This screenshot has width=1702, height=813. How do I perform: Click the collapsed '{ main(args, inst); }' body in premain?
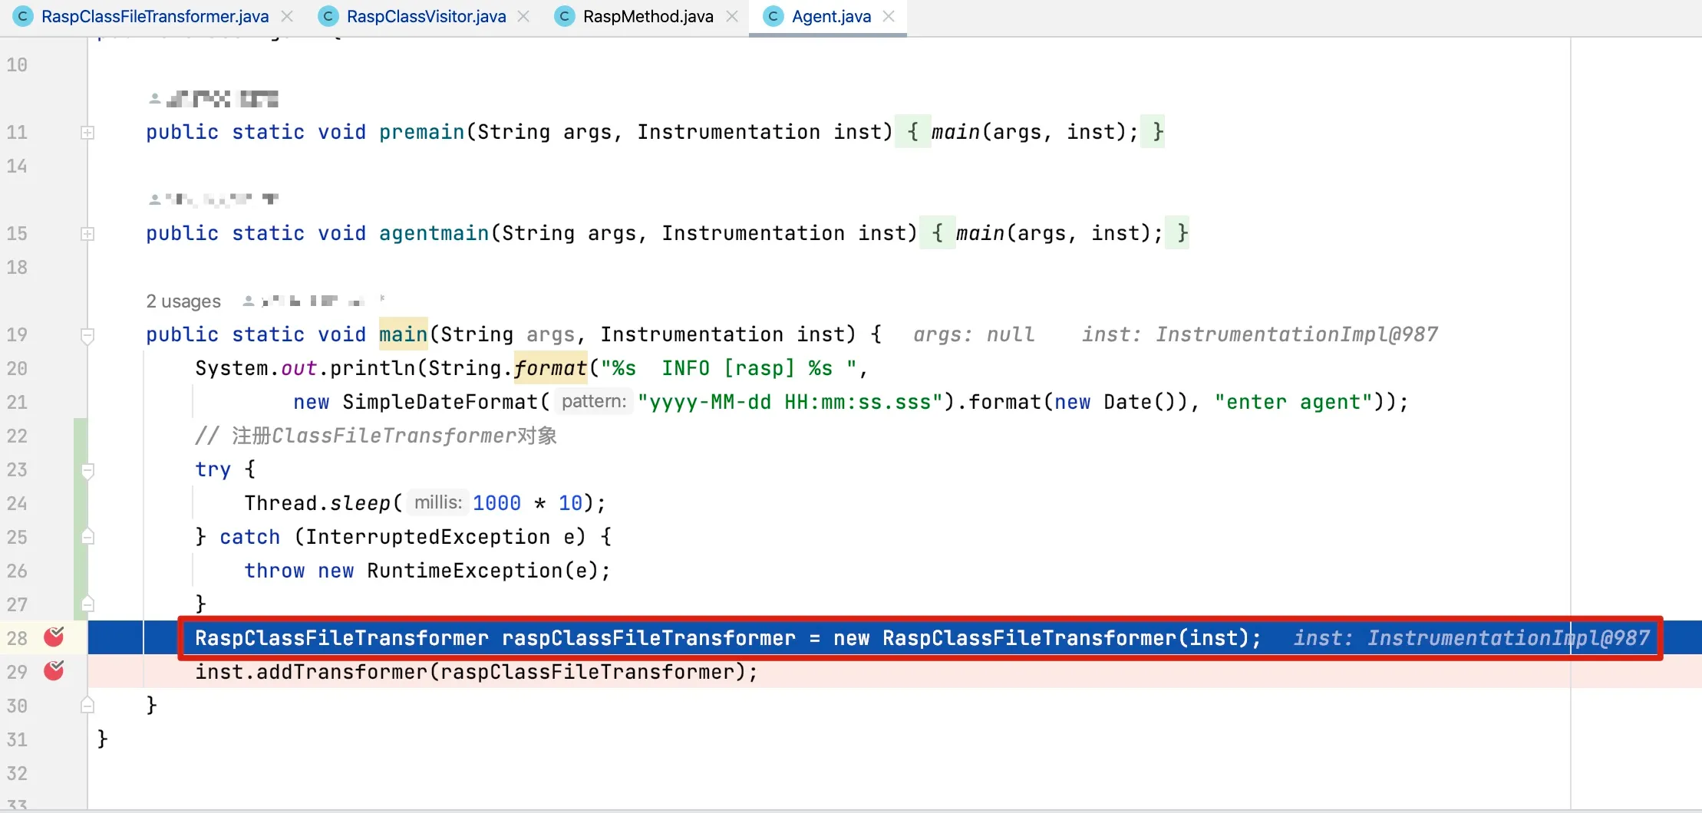(x=1030, y=132)
